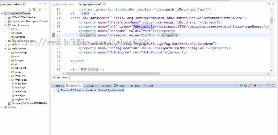Maximize the Servers bottom panel
This screenshot has width=278, height=135.
273,85
